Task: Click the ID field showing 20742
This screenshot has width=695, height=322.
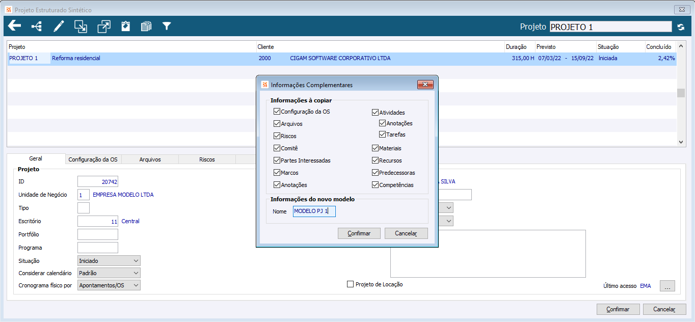Action: click(98, 181)
